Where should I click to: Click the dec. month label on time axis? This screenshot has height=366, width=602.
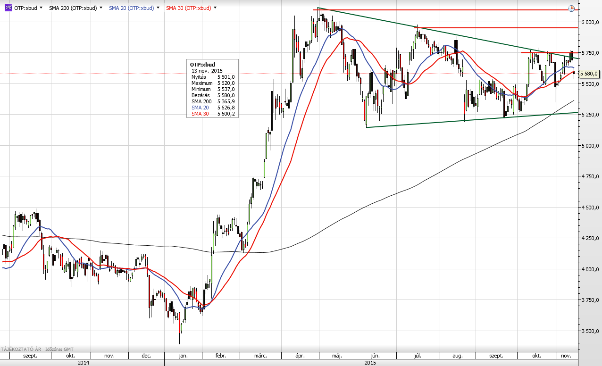click(x=146, y=355)
